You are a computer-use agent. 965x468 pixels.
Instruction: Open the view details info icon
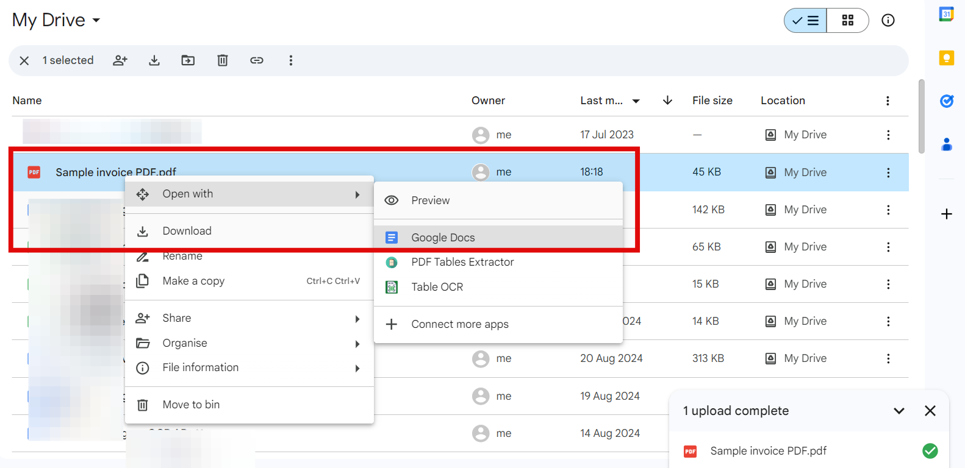pyautogui.click(x=888, y=21)
